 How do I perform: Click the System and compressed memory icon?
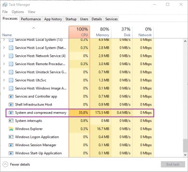point(11,112)
